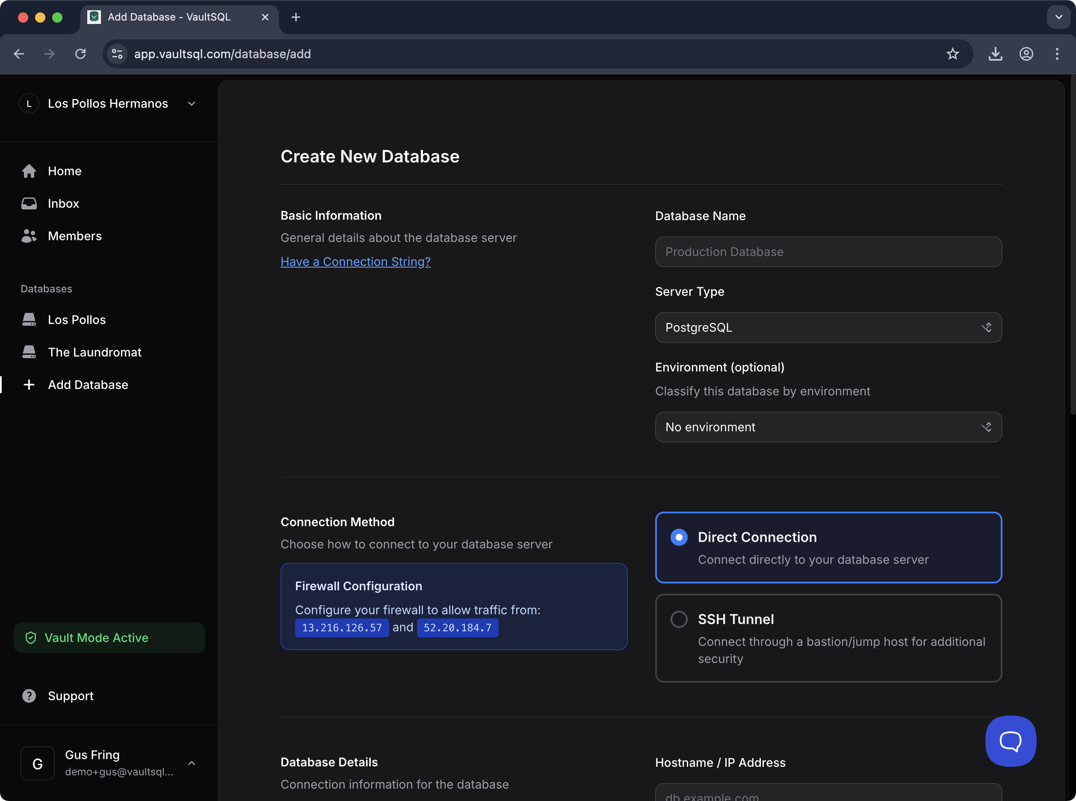Screen dimensions: 1076x801
Task: Select the SSH Tunnel radio button
Action: 679,619
